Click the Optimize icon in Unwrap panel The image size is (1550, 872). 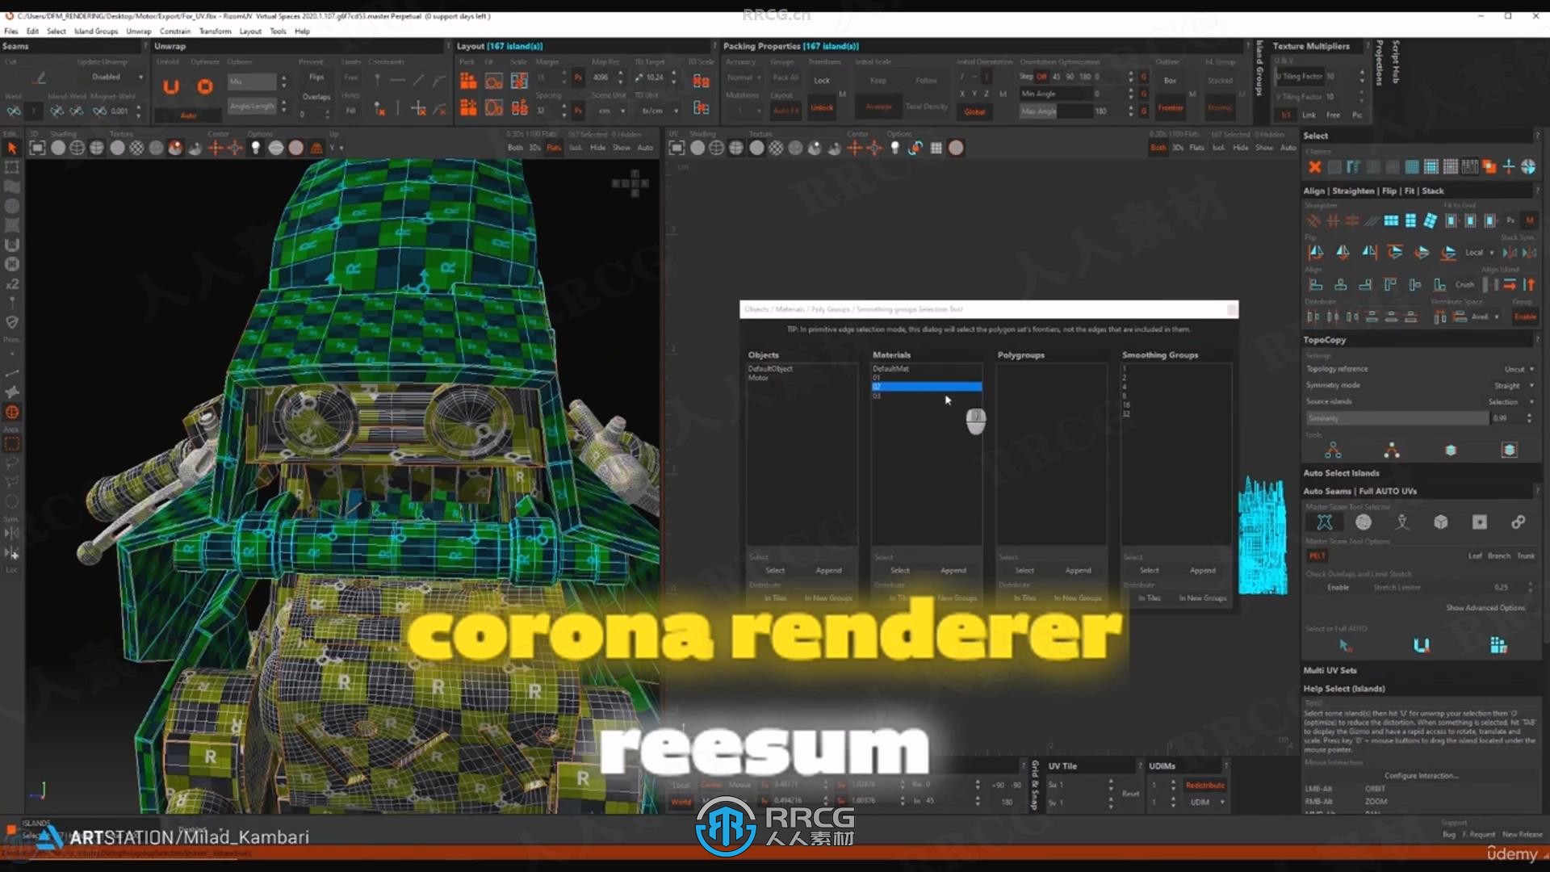(x=205, y=86)
